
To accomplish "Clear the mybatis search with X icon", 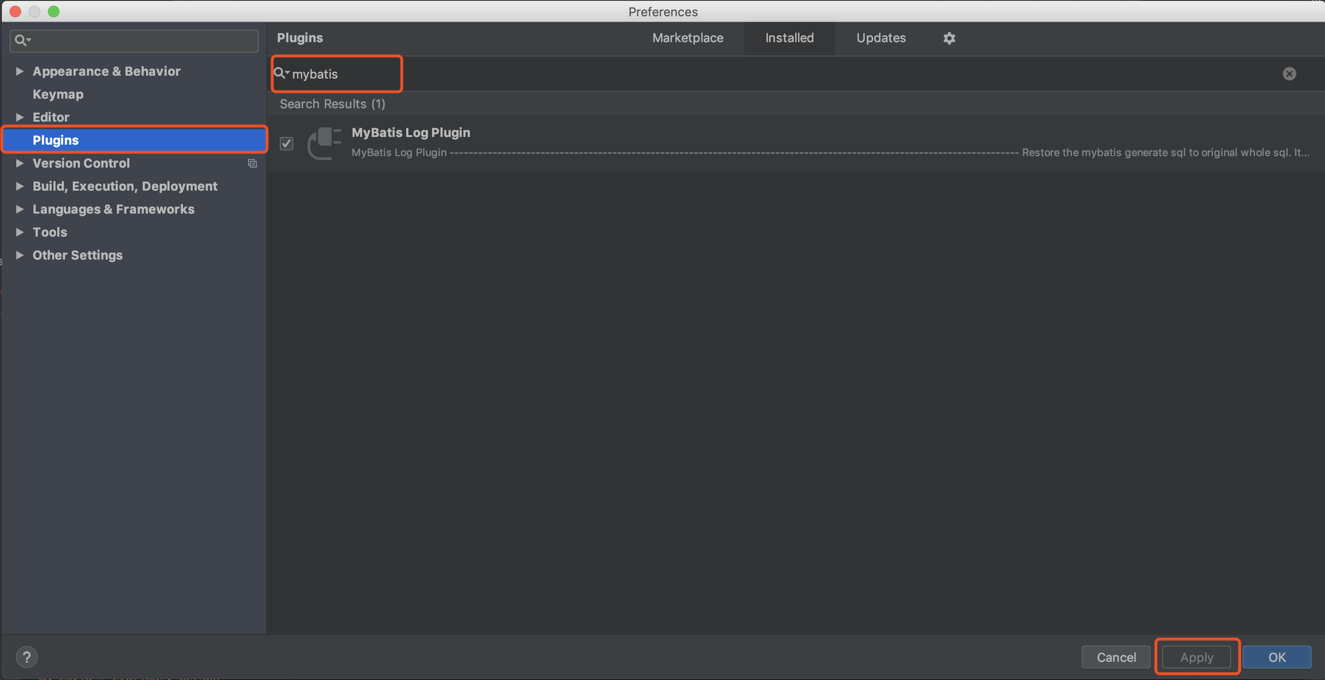I will click(1289, 74).
